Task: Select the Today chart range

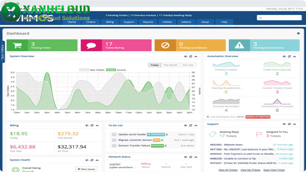Action: (155, 65)
